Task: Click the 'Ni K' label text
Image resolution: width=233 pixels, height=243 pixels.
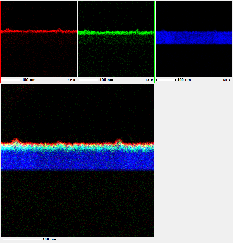Action: pyautogui.click(x=227, y=80)
